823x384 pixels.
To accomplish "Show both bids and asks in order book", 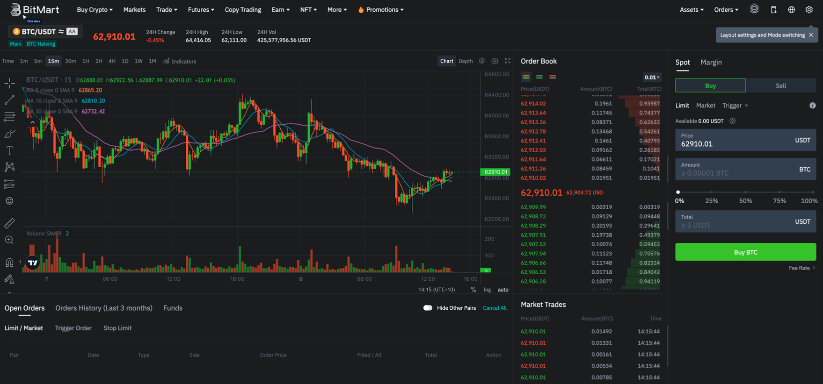I will (x=526, y=77).
